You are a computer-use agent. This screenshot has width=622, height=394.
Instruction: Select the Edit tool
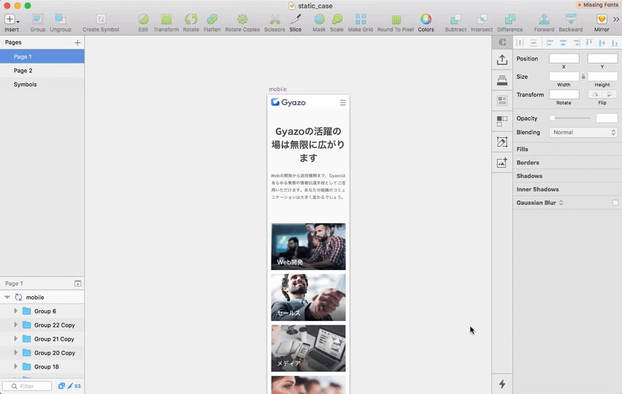click(143, 23)
